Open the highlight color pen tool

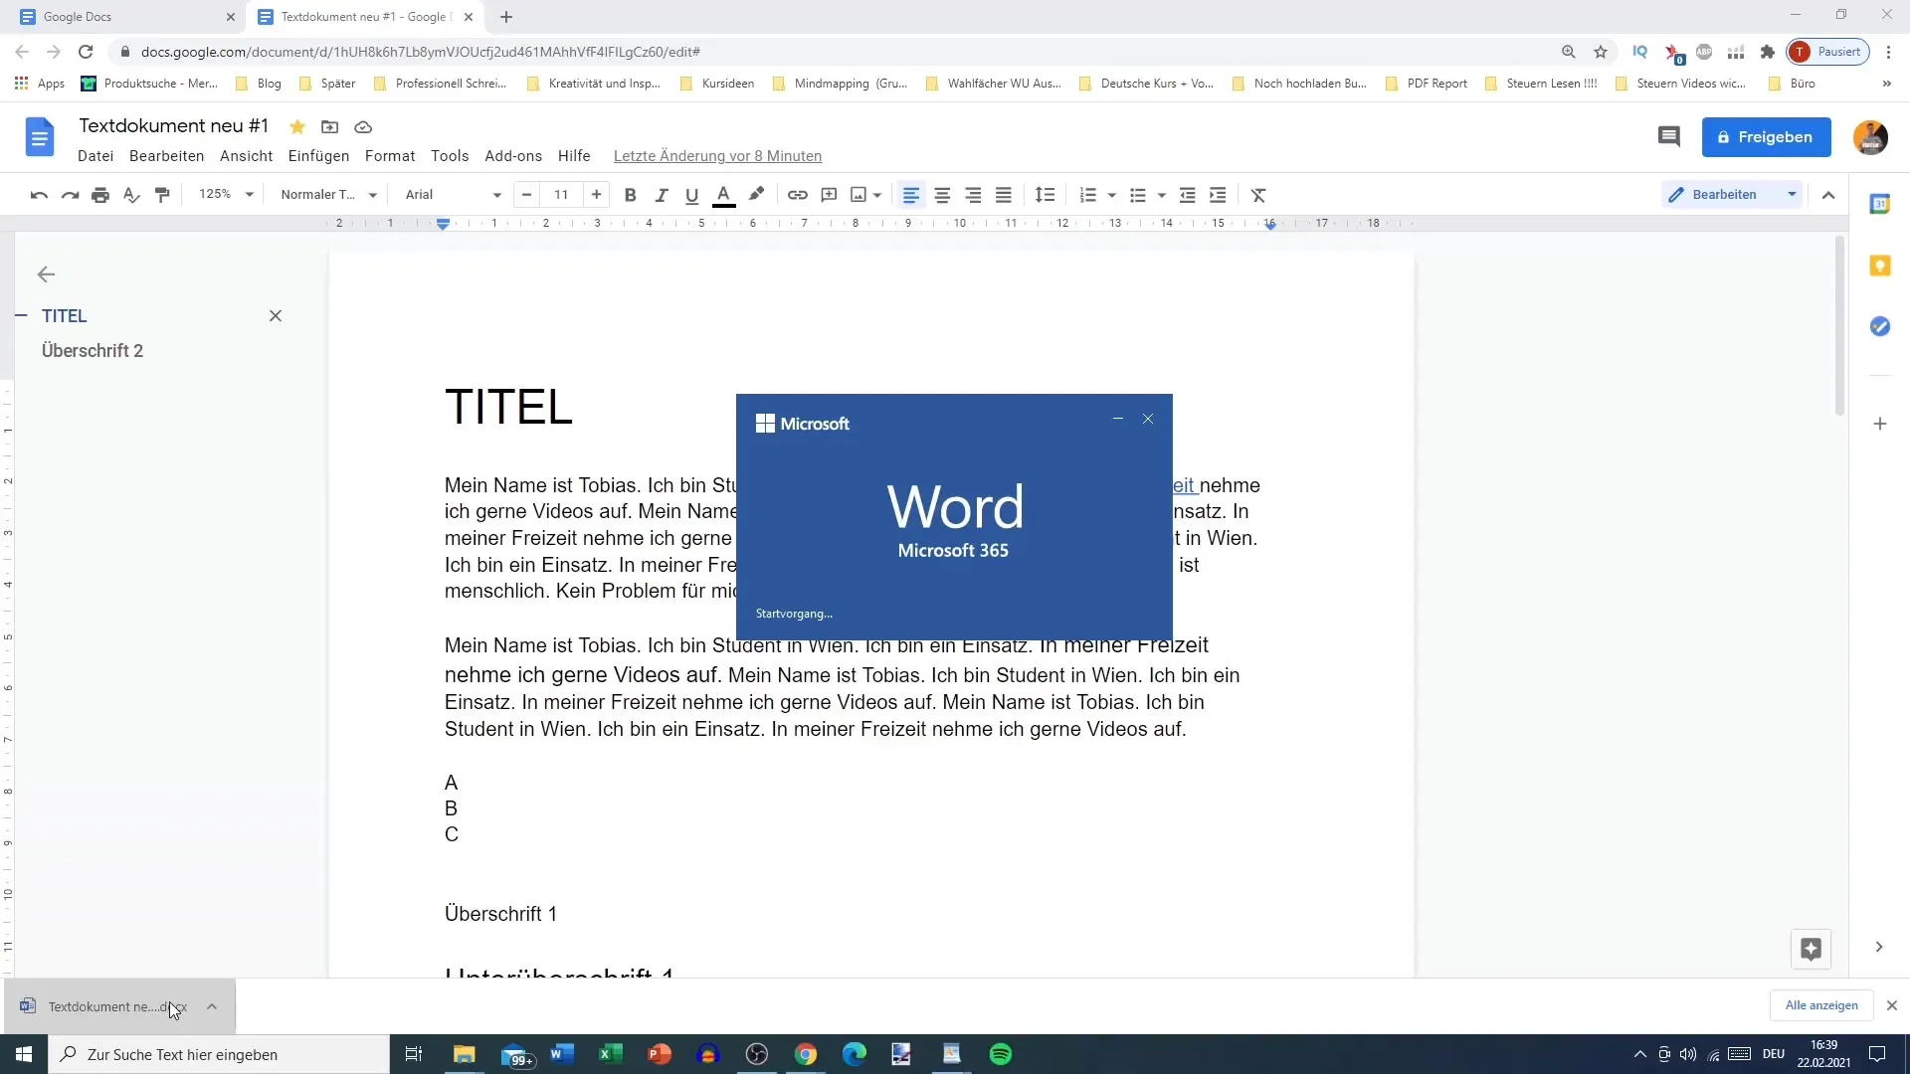[x=756, y=195]
